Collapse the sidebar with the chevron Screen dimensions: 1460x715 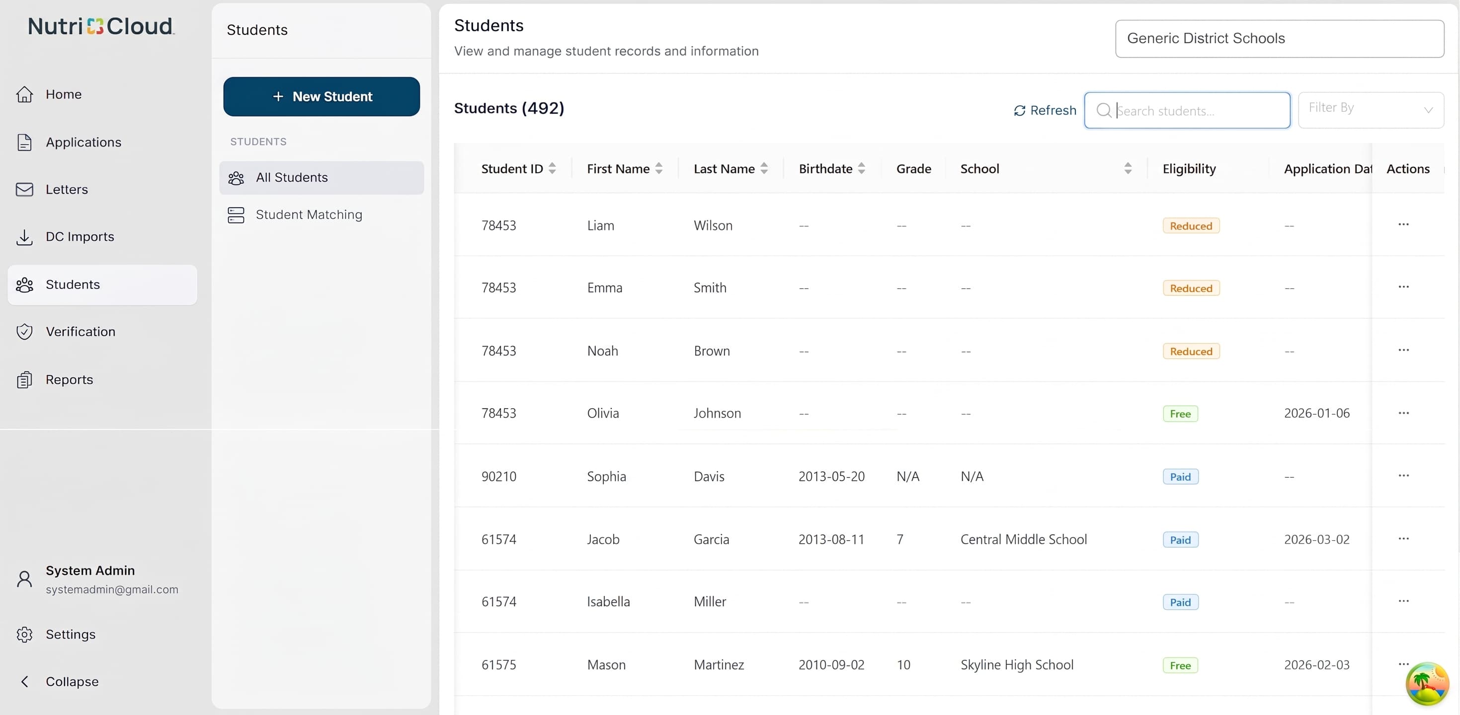pyautogui.click(x=24, y=682)
